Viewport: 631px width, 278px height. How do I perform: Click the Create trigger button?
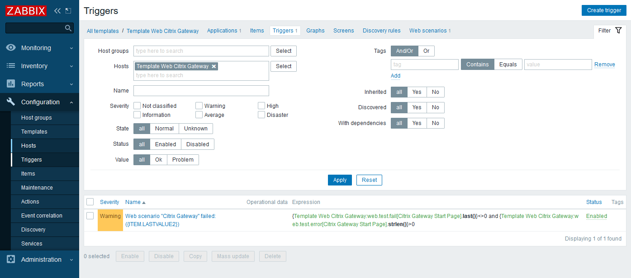pos(604,10)
